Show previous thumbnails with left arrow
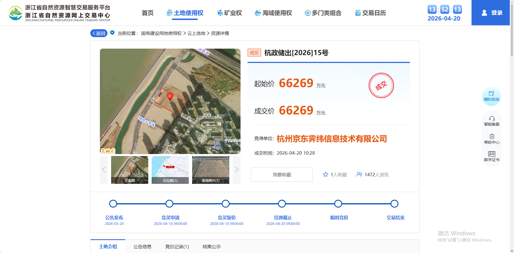Screen dimensions: 514x253 (104, 170)
